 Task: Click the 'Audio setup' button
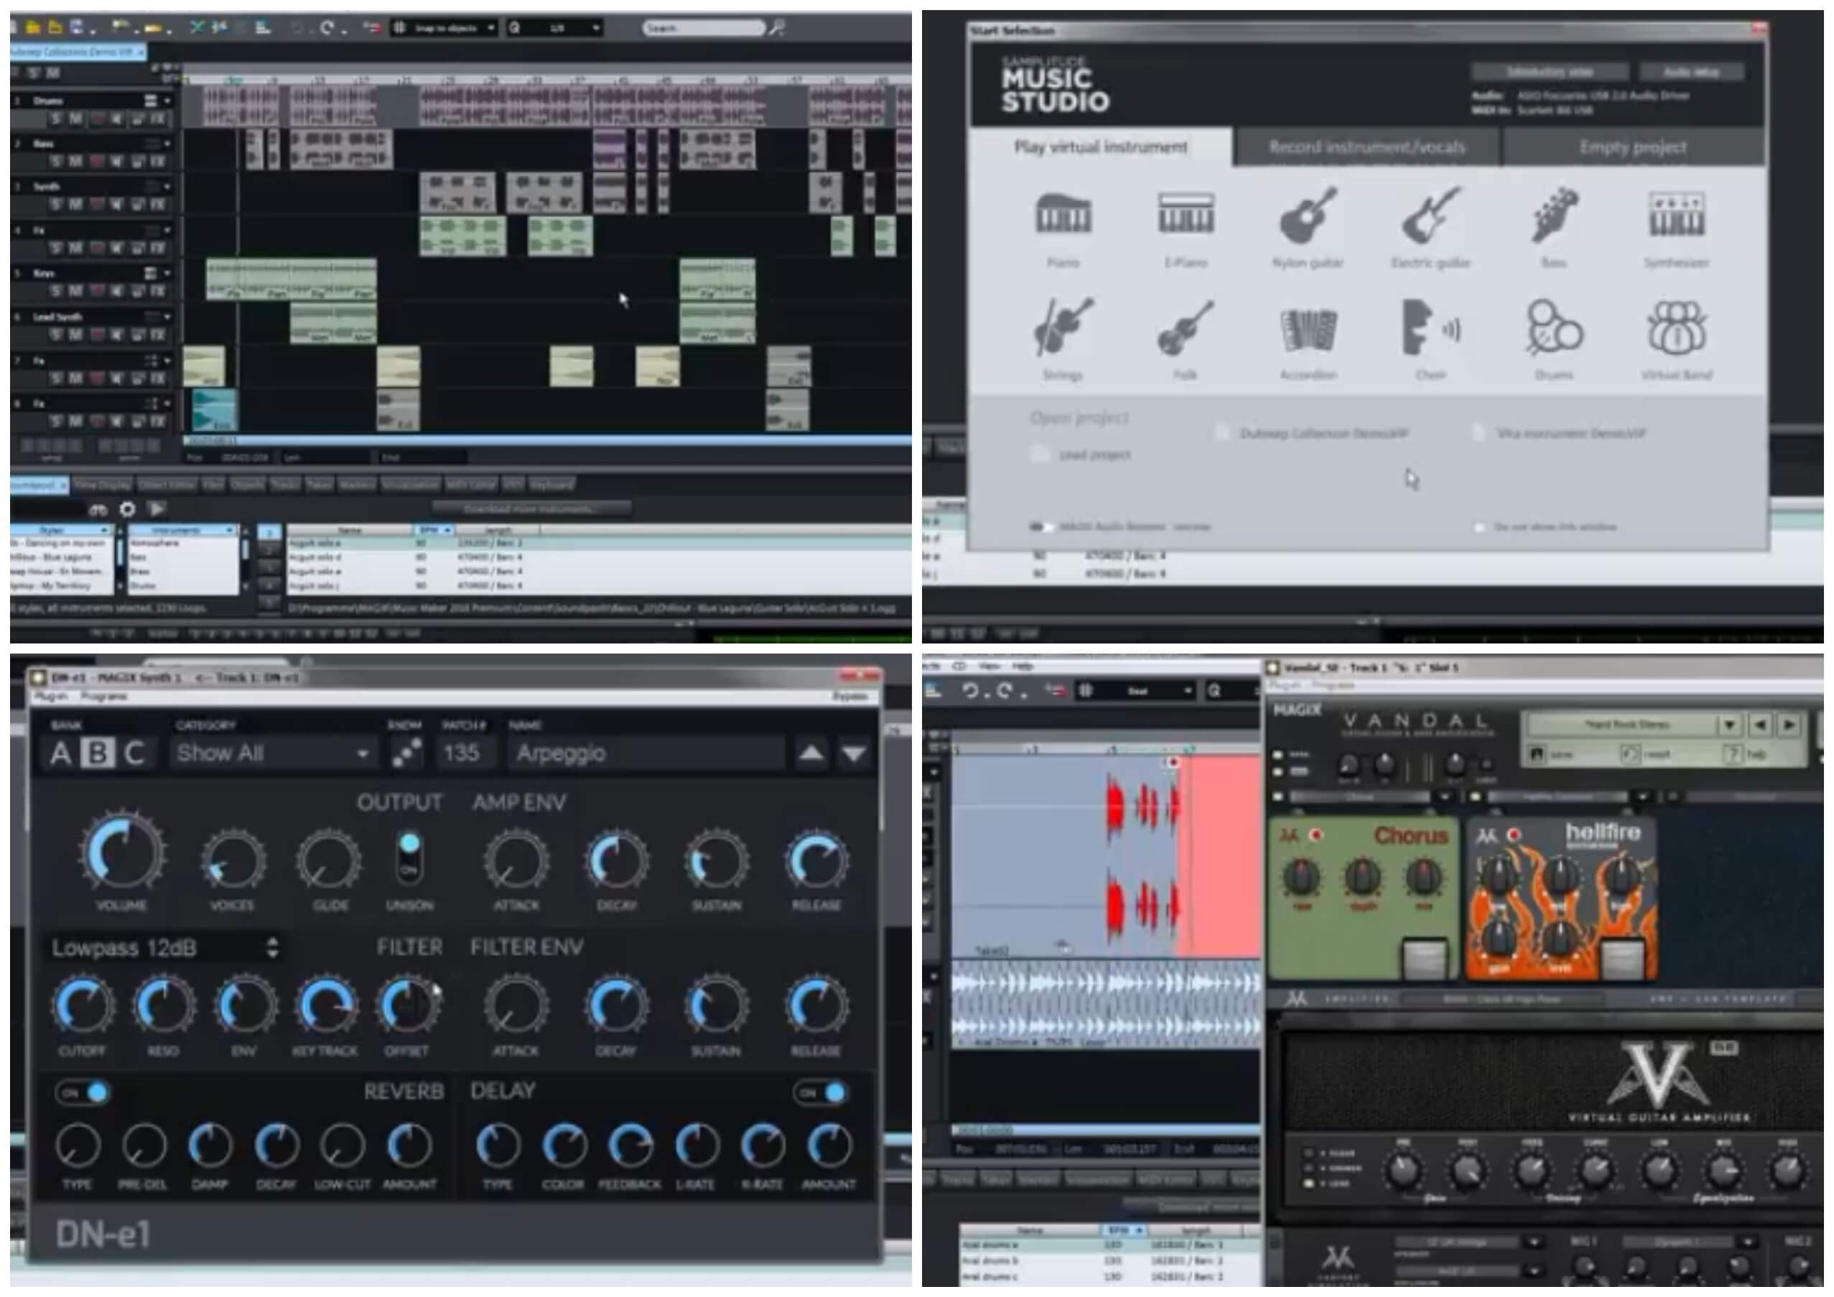pos(1691,72)
